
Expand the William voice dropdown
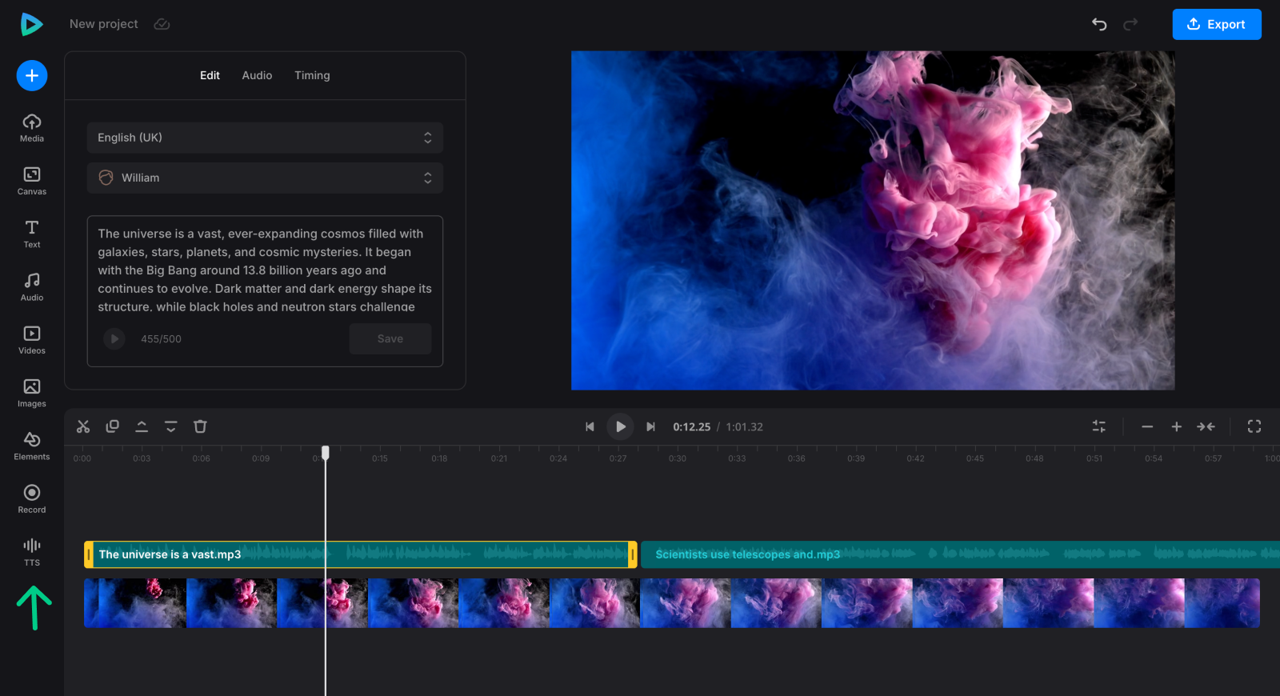pyautogui.click(x=265, y=178)
